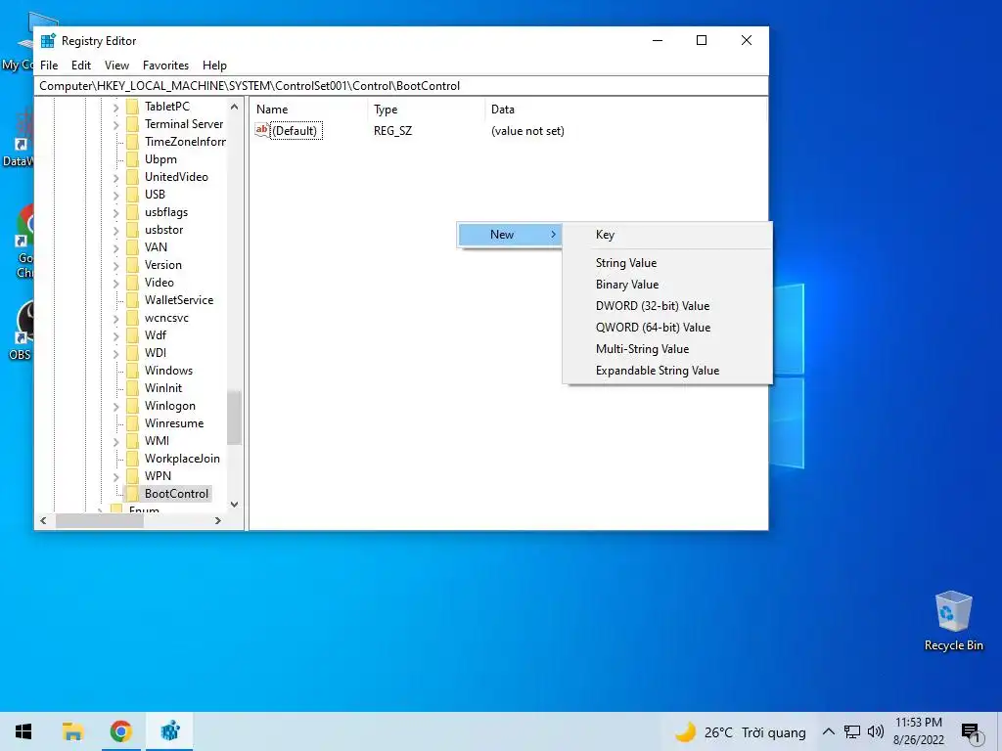Viewport: 1002px width, 751px height.
Task: Create a new Key from submenu
Action: [x=667, y=235]
